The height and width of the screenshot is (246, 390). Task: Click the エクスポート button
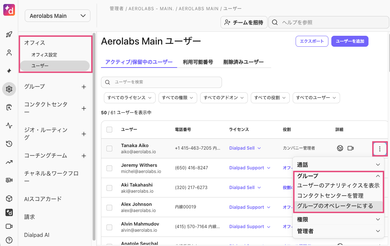[312, 41]
